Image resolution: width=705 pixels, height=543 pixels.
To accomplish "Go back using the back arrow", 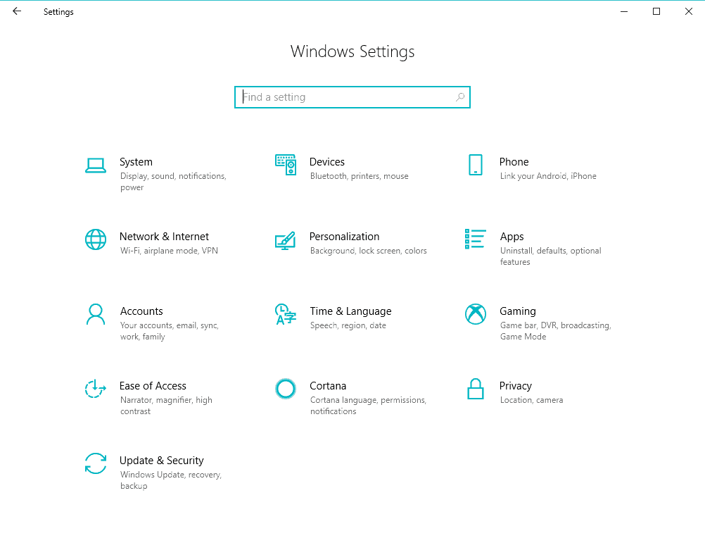I will pyautogui.click(x=17, y=11).
